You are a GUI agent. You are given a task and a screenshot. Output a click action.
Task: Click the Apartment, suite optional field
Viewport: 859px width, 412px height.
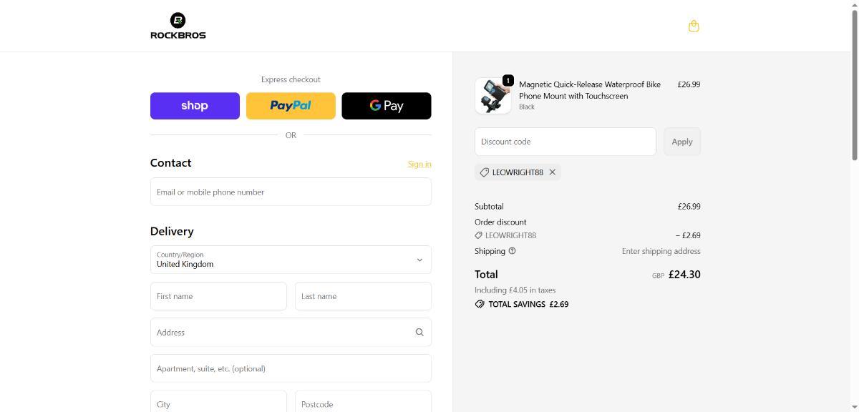tap(291, 369)
